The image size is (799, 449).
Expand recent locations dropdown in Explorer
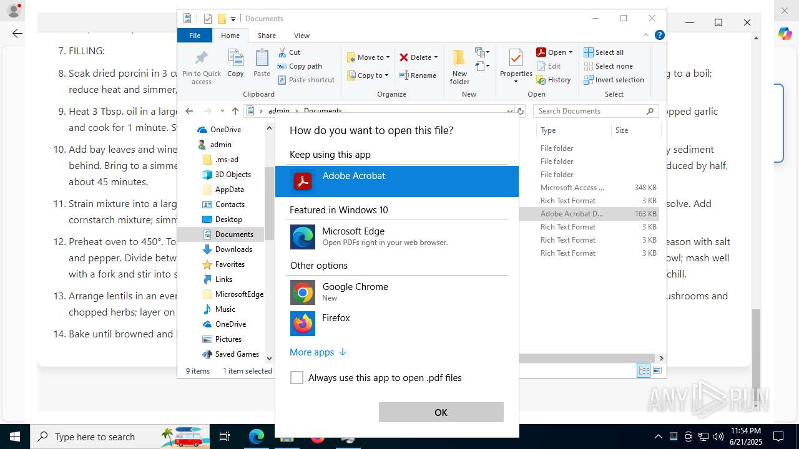[x=222, y=111]
